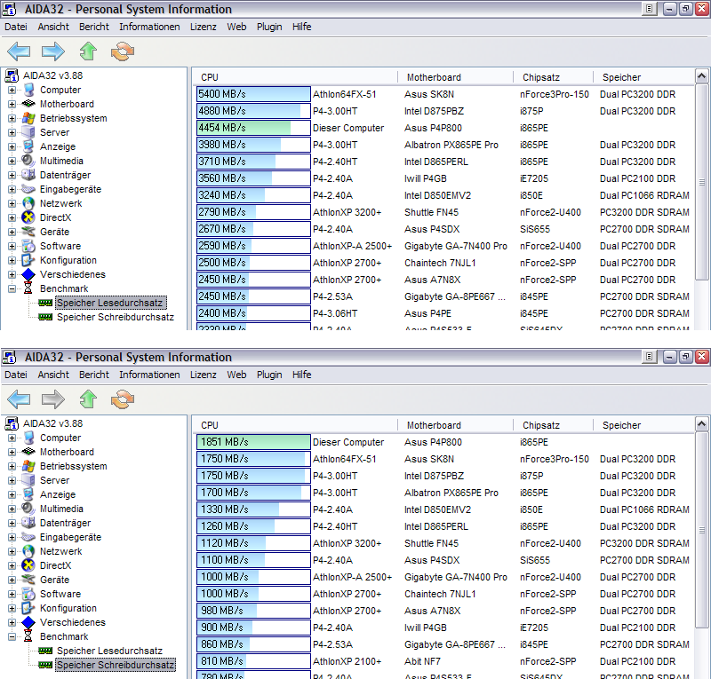Select Konfiguration icon in lower window tree
Image resolution: width=711 pixels, height=679 pixels.
(28, 608)
